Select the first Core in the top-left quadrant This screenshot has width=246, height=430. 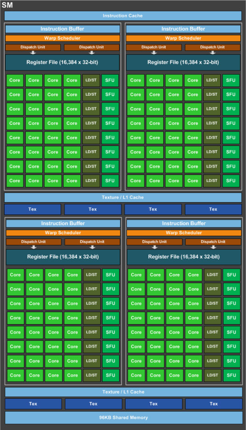(15, 81)
